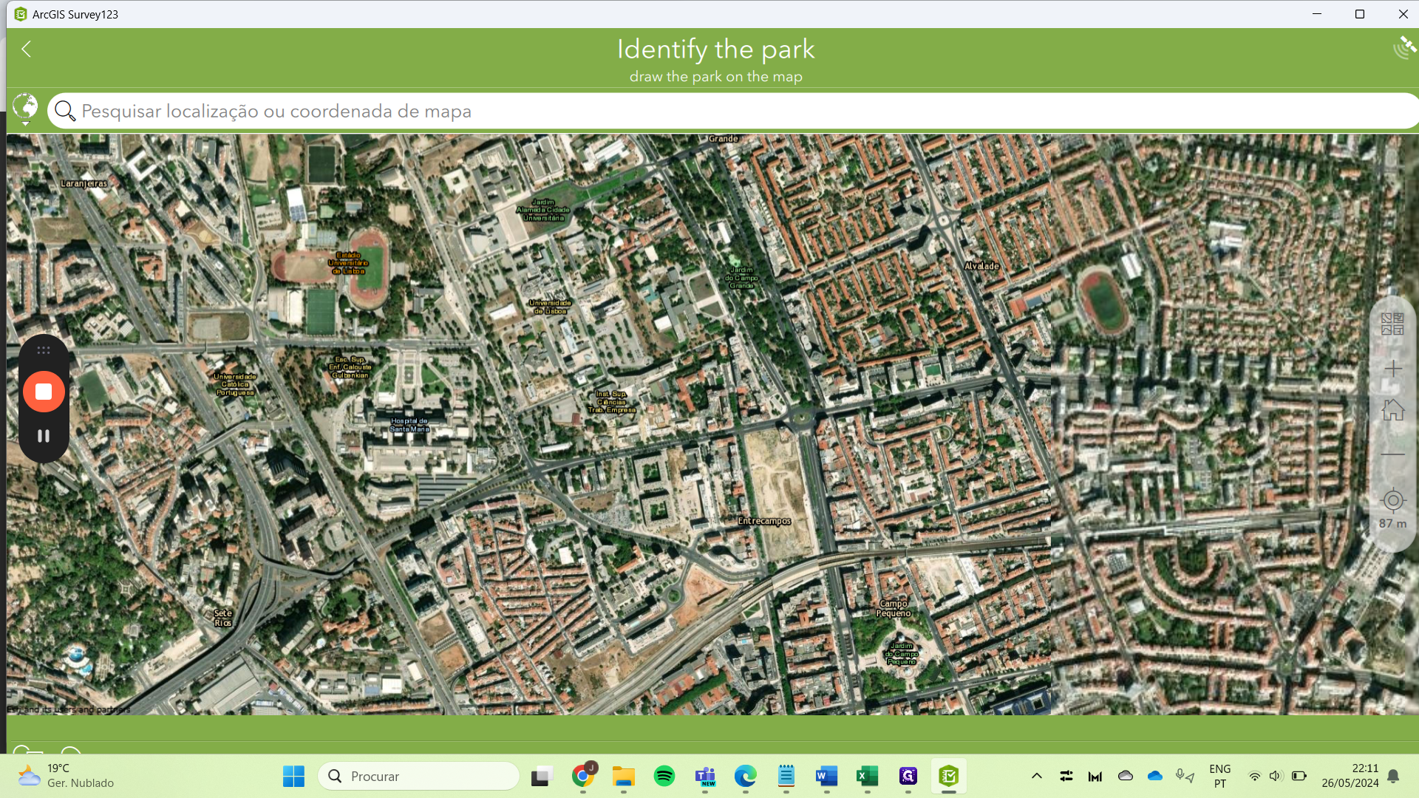This screenshot has width=1419, height=798.
Task: Open the globe map type selector
Action: pos(26,108)
